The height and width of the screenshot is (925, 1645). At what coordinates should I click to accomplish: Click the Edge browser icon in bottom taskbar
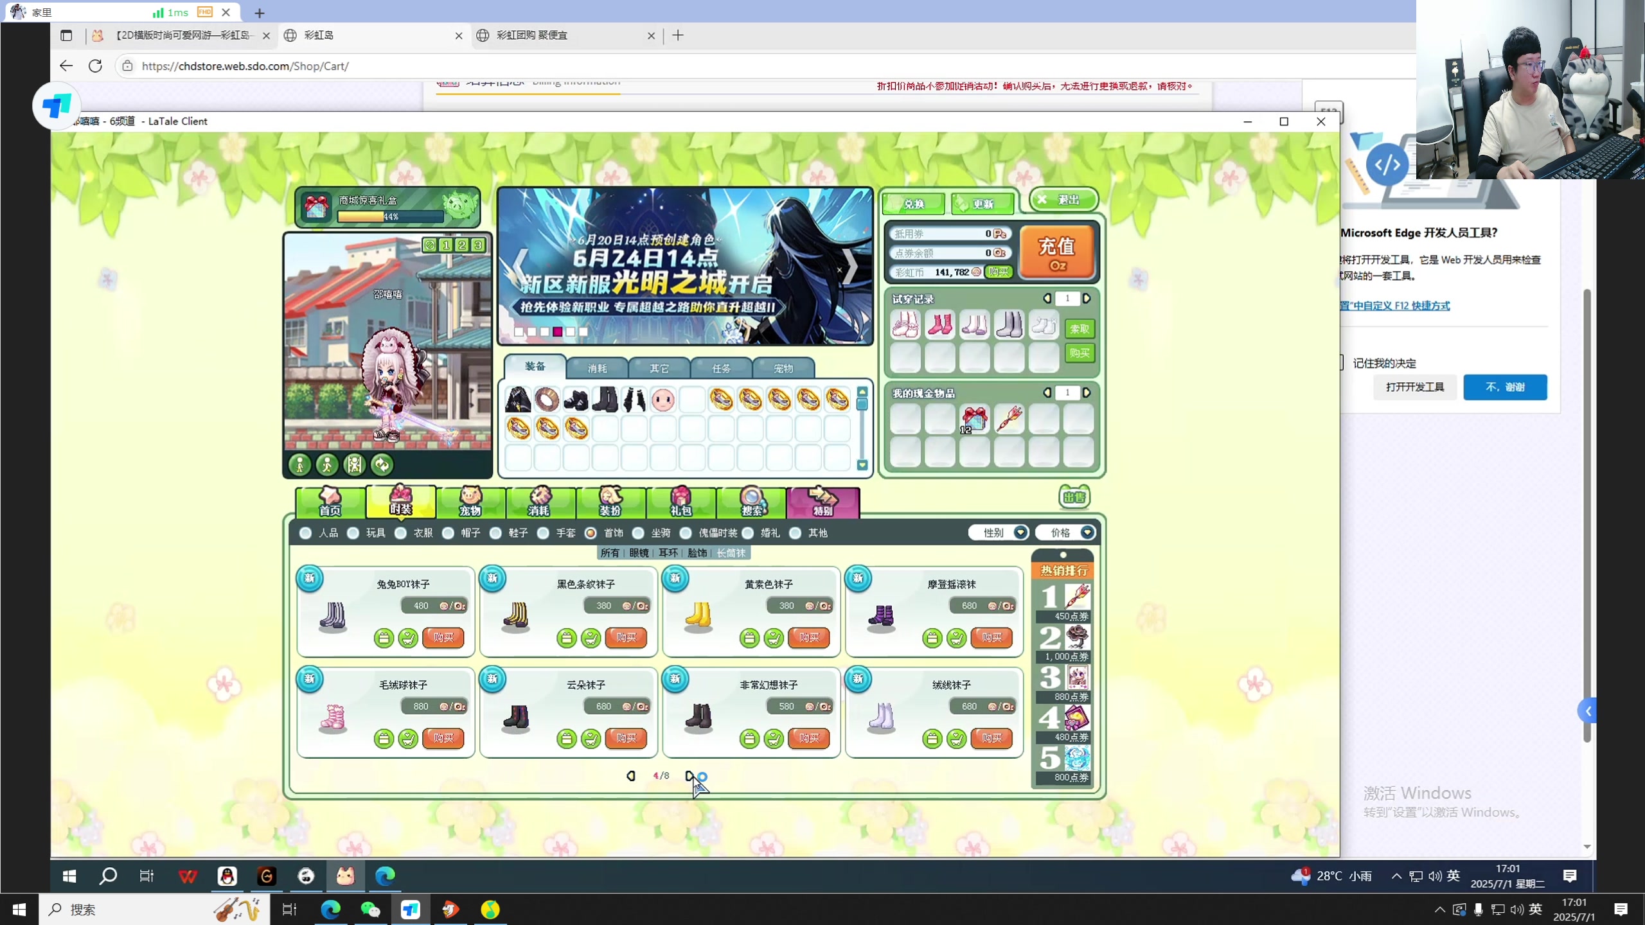pos(331,909)
